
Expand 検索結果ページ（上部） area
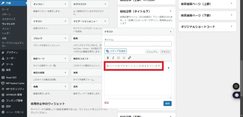[x=231, y=3]
